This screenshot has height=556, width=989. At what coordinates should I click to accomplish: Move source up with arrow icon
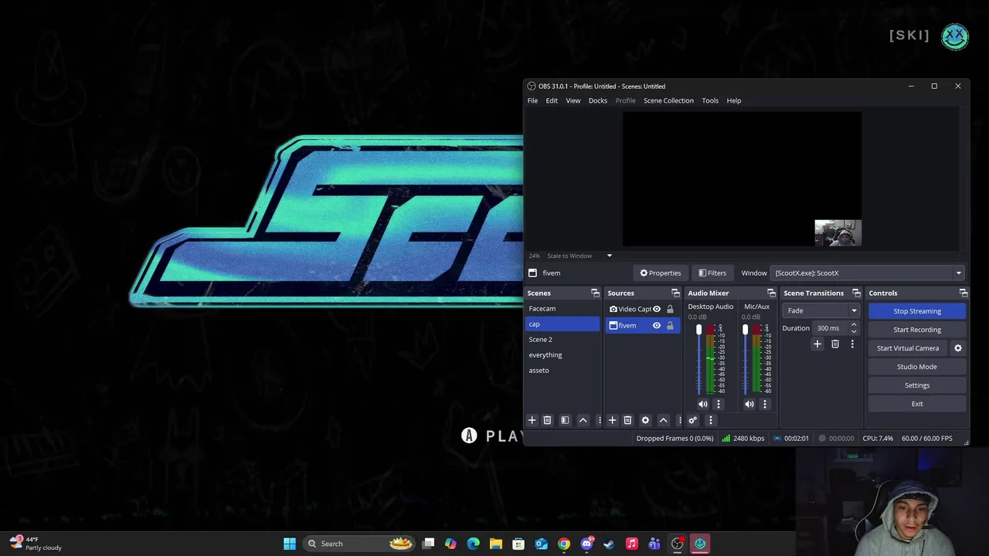pos(664,420)
